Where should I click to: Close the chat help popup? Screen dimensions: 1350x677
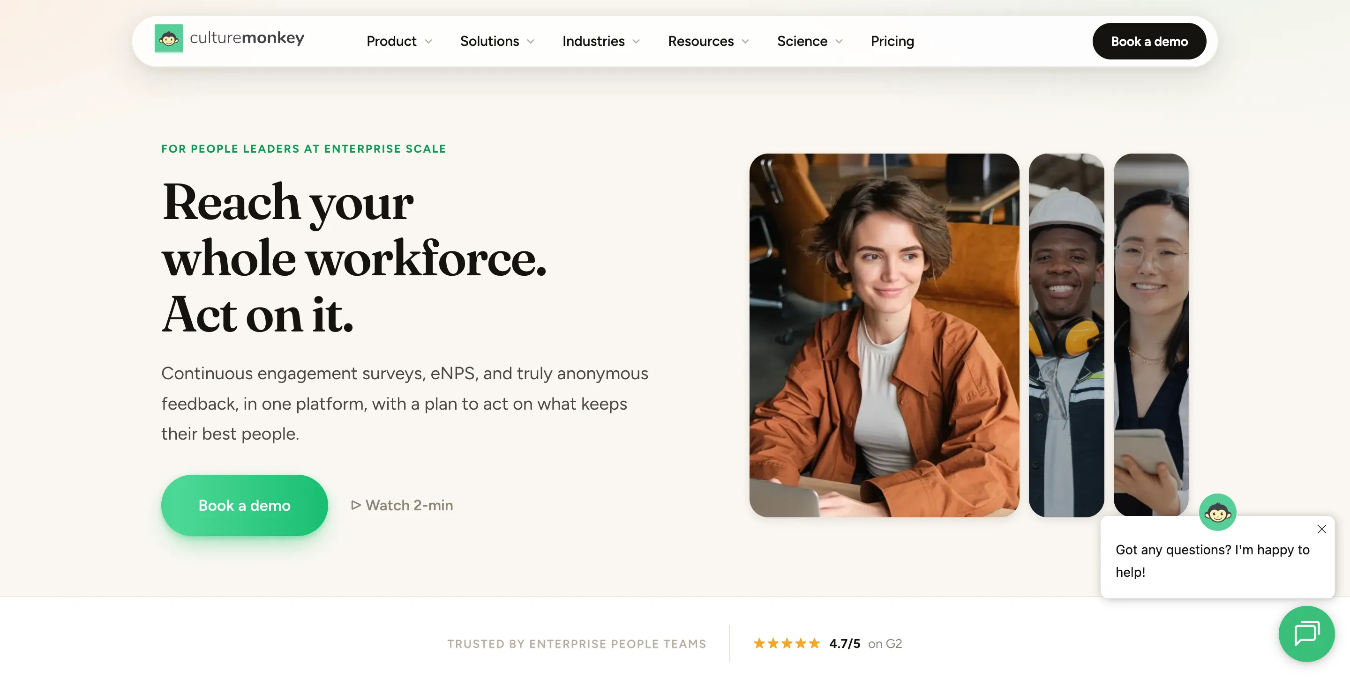(1322, 529)
